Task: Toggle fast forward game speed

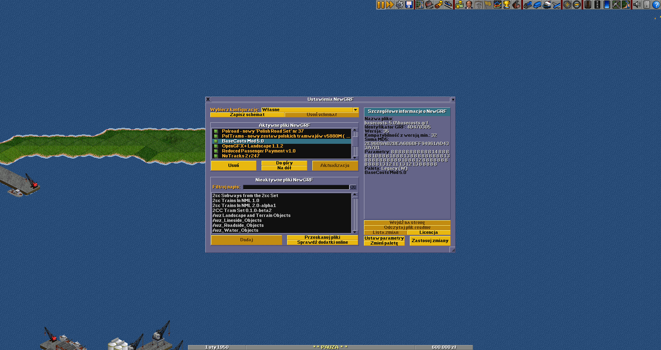Action: tap(390, 5)
